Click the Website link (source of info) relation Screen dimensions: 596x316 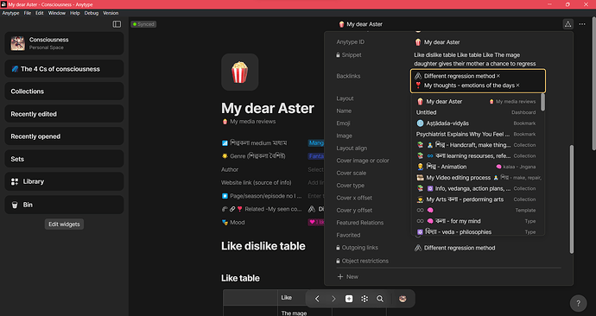click(x=257, y=183)
